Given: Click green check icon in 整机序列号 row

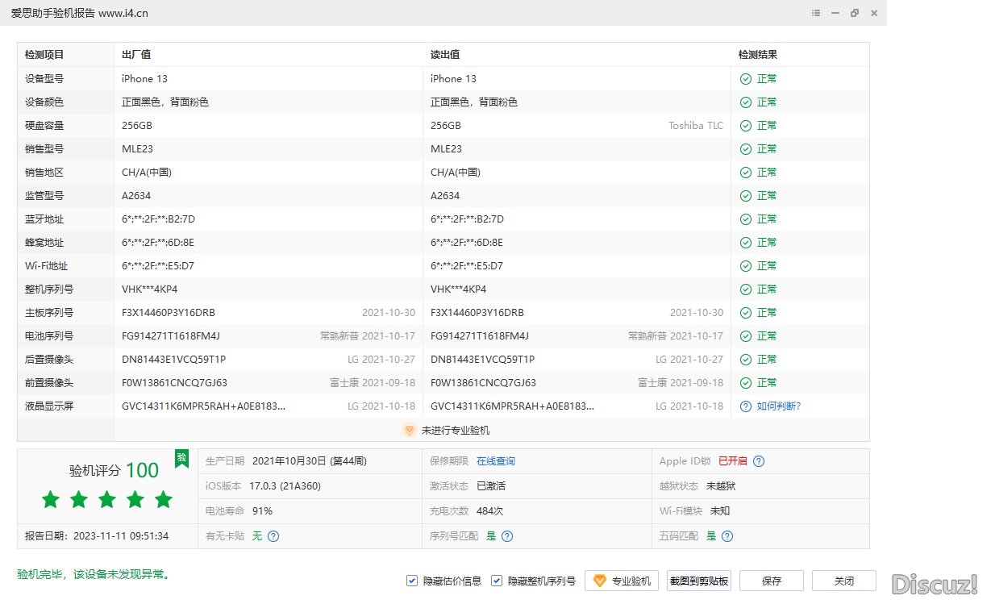Looking at the screenshot, I should [746, 290].
